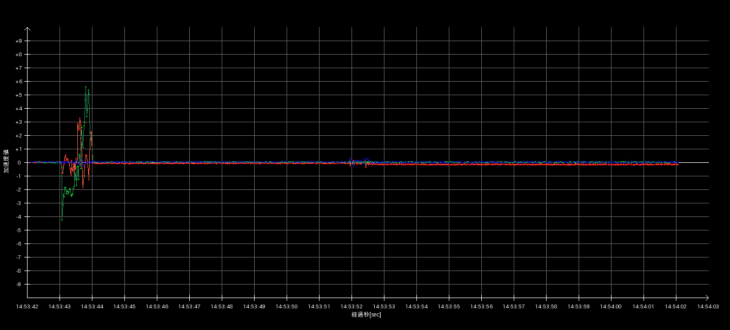Click the red line's highest spike
730x330 pixels.
79,119
